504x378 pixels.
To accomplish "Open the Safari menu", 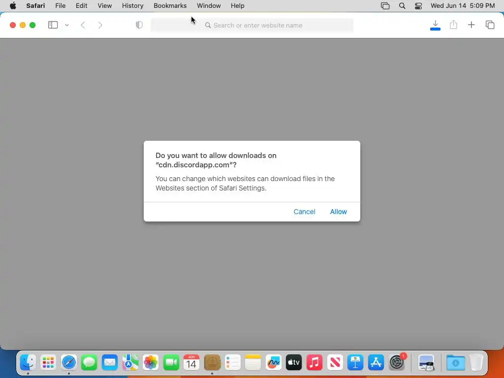I will click(35, 6).
